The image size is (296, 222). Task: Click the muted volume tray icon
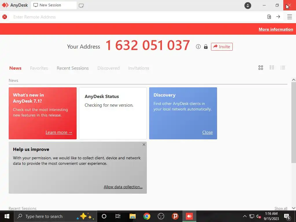pos(258,216)
